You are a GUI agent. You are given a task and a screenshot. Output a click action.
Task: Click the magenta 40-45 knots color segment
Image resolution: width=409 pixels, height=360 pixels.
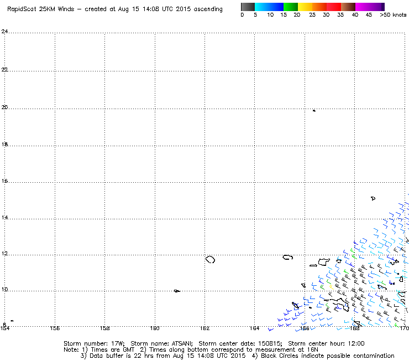(363, 7)
